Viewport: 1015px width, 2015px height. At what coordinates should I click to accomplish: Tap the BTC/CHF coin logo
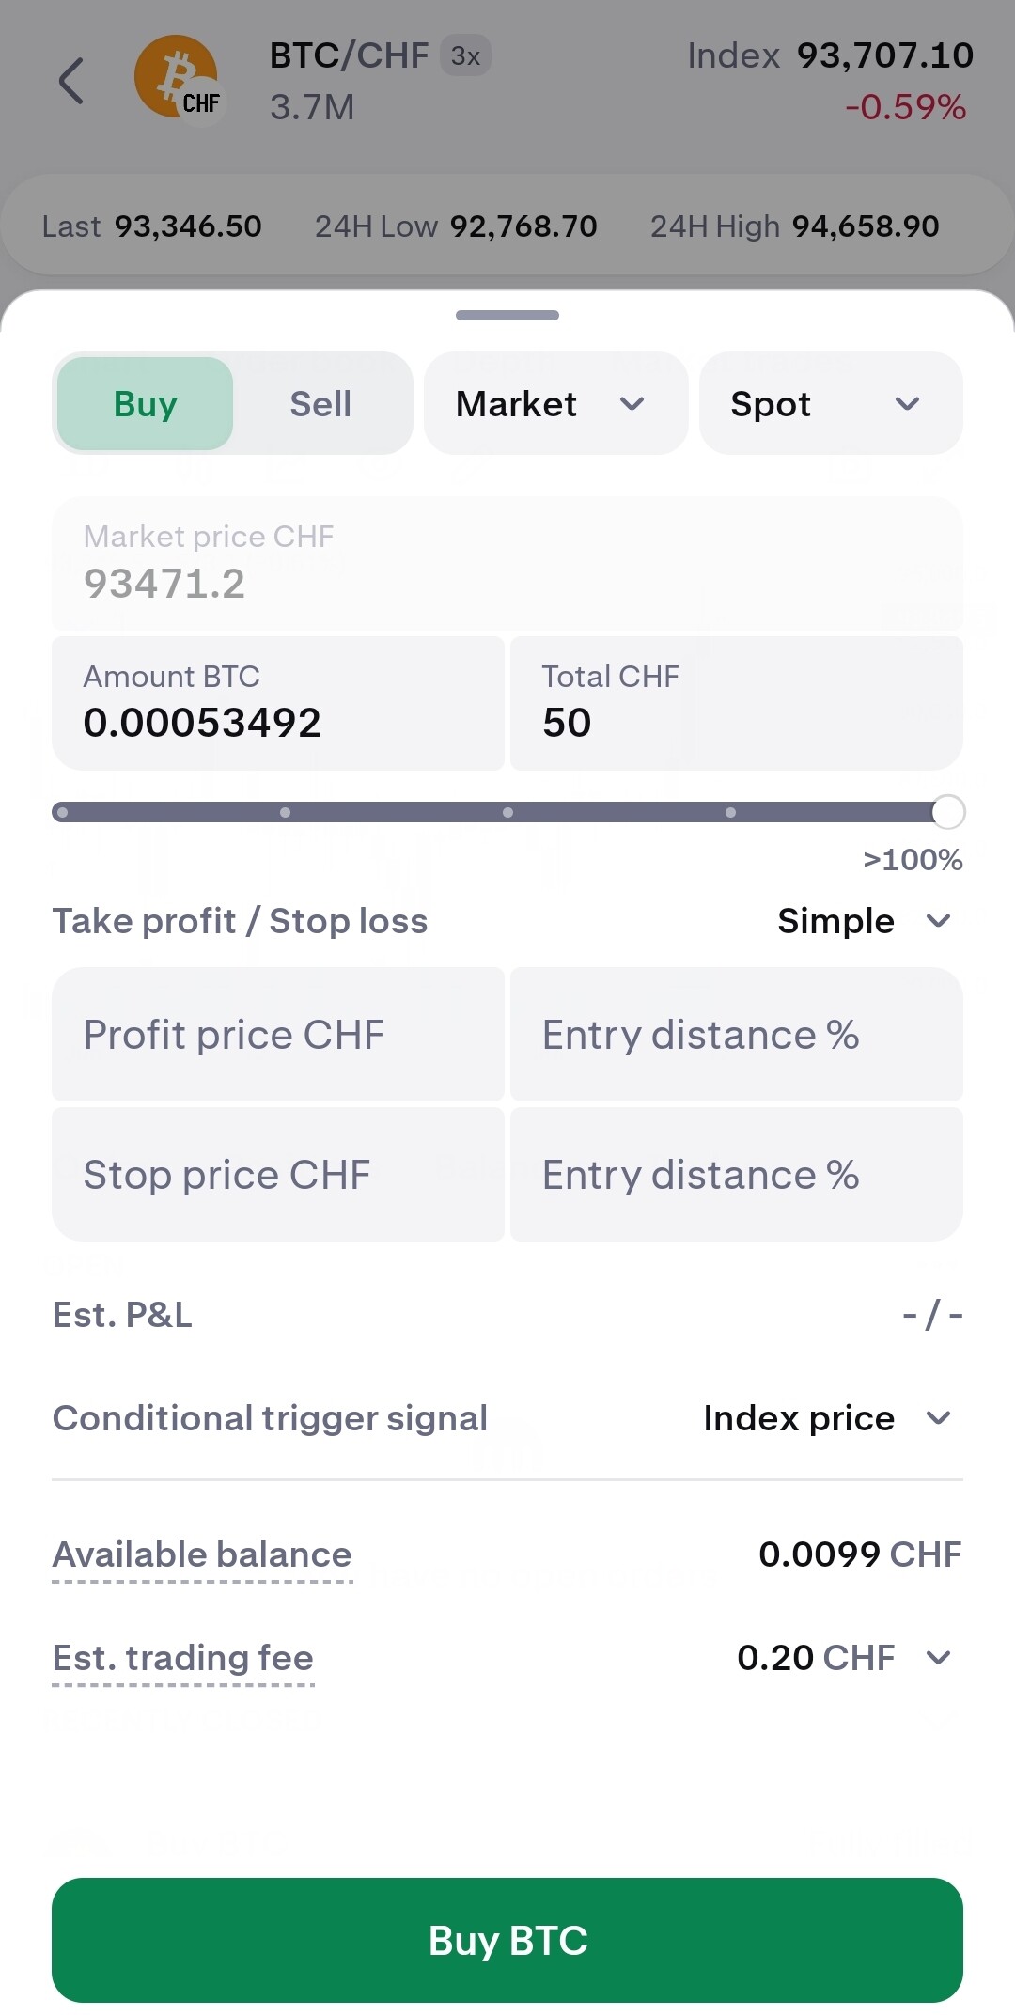(178, 81)
